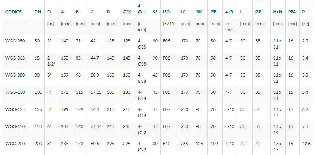315x155 pixels.
Task: Click the [5211] unit label
Action: [x=169, y=24]
